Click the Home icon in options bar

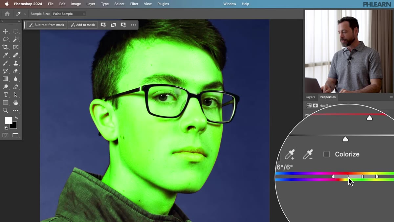[7, 14]
